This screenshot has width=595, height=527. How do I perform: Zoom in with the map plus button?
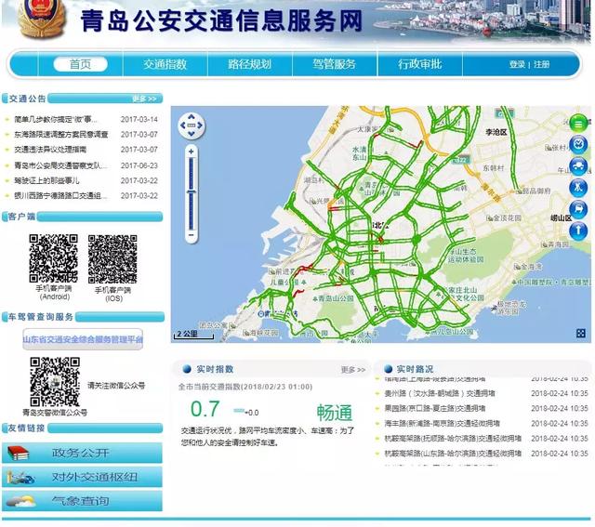point(192,151)
